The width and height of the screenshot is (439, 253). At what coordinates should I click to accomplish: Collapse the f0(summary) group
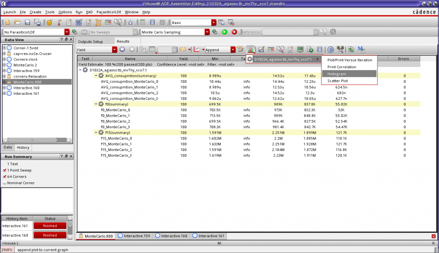(96, 104)
